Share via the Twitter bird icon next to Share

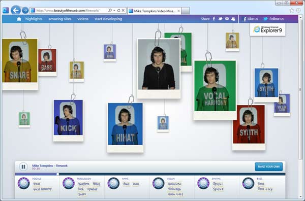[221, 19]
